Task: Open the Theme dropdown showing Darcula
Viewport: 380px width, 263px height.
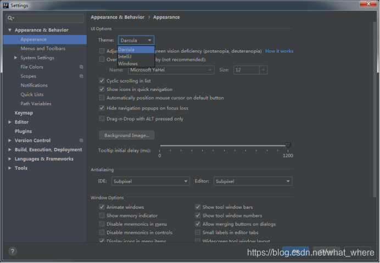Action: click(x=136, y=41)
